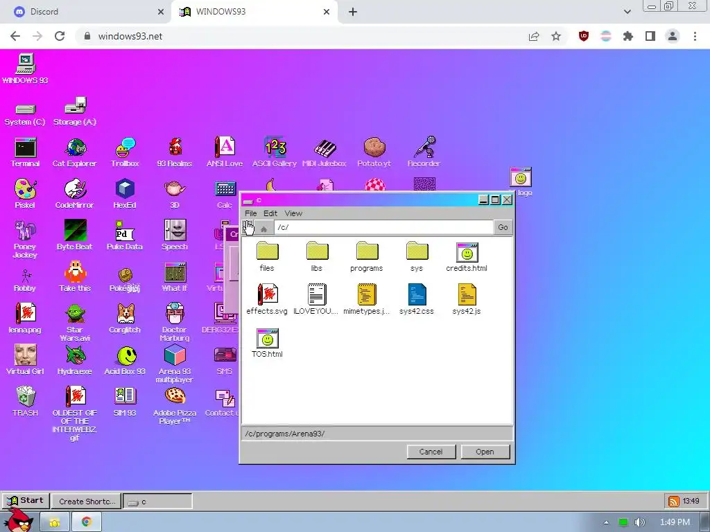Select the sys folder in file dialog
Viewport: 710px width, 532px height.
pyautogui.click(x=417, y=256)
